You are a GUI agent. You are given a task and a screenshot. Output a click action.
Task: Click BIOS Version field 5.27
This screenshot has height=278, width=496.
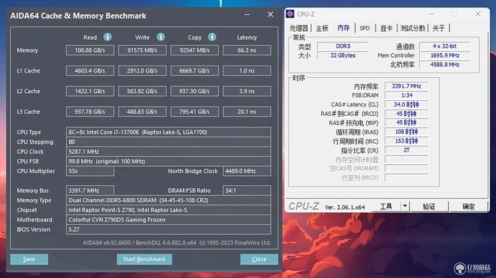pos(168,230)
